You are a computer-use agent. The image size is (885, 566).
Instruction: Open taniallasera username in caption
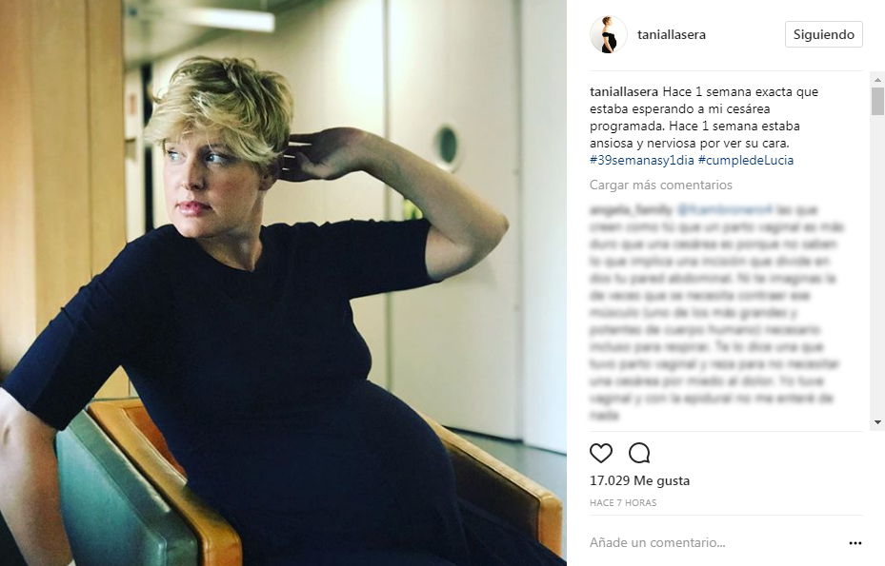pos(624,91)
